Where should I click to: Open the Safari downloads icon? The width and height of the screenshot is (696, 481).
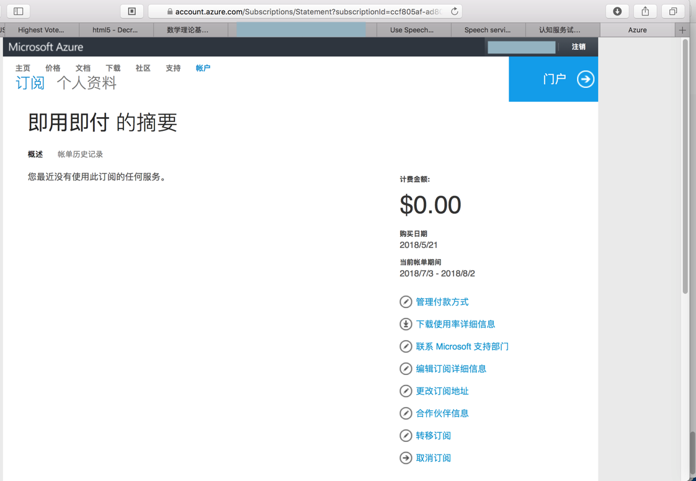(617, 11)
